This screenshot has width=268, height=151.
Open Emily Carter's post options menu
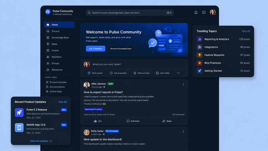183,132
